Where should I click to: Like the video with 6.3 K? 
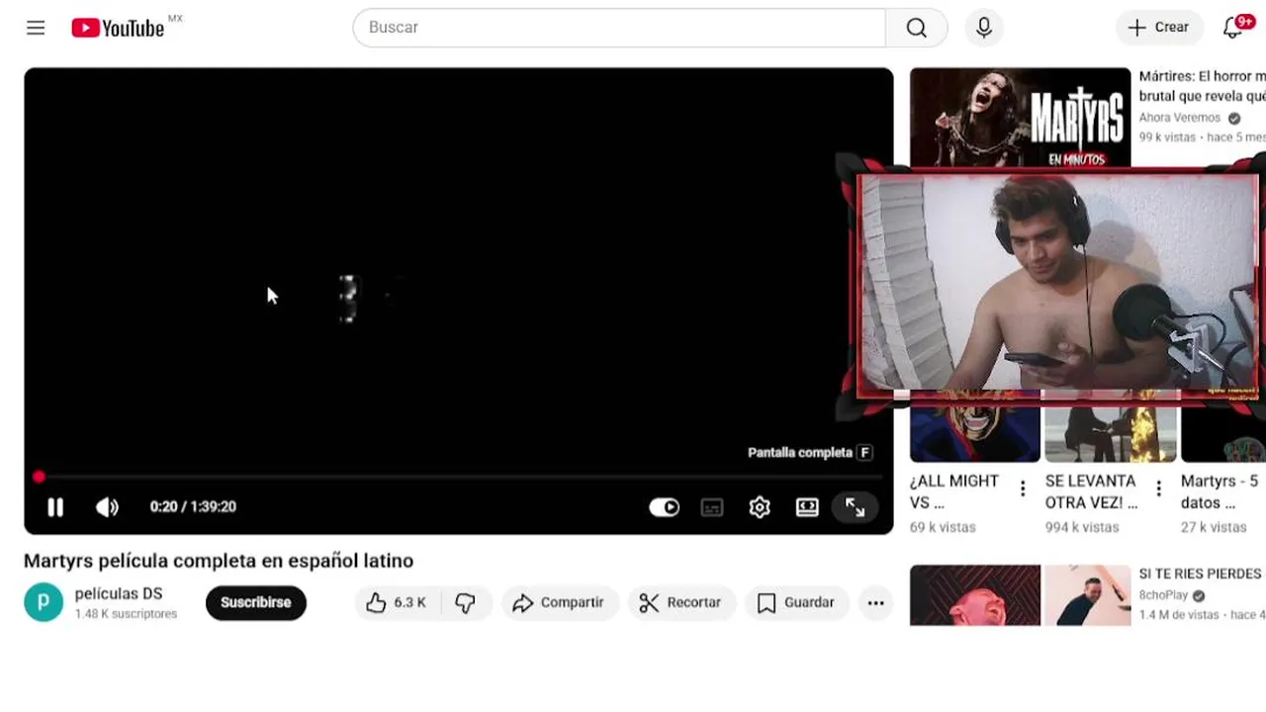[398, 603]
